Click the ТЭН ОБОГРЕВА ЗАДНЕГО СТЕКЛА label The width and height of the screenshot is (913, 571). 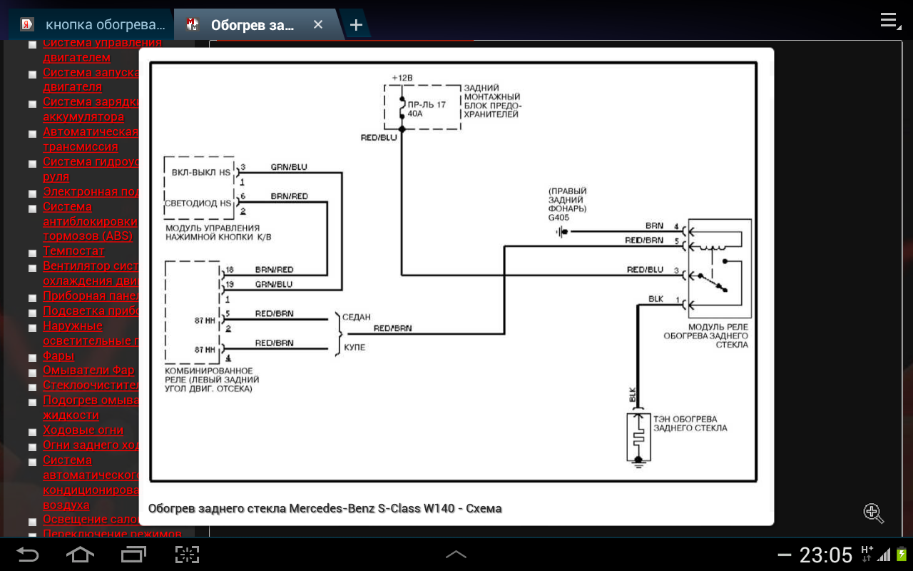690,423
